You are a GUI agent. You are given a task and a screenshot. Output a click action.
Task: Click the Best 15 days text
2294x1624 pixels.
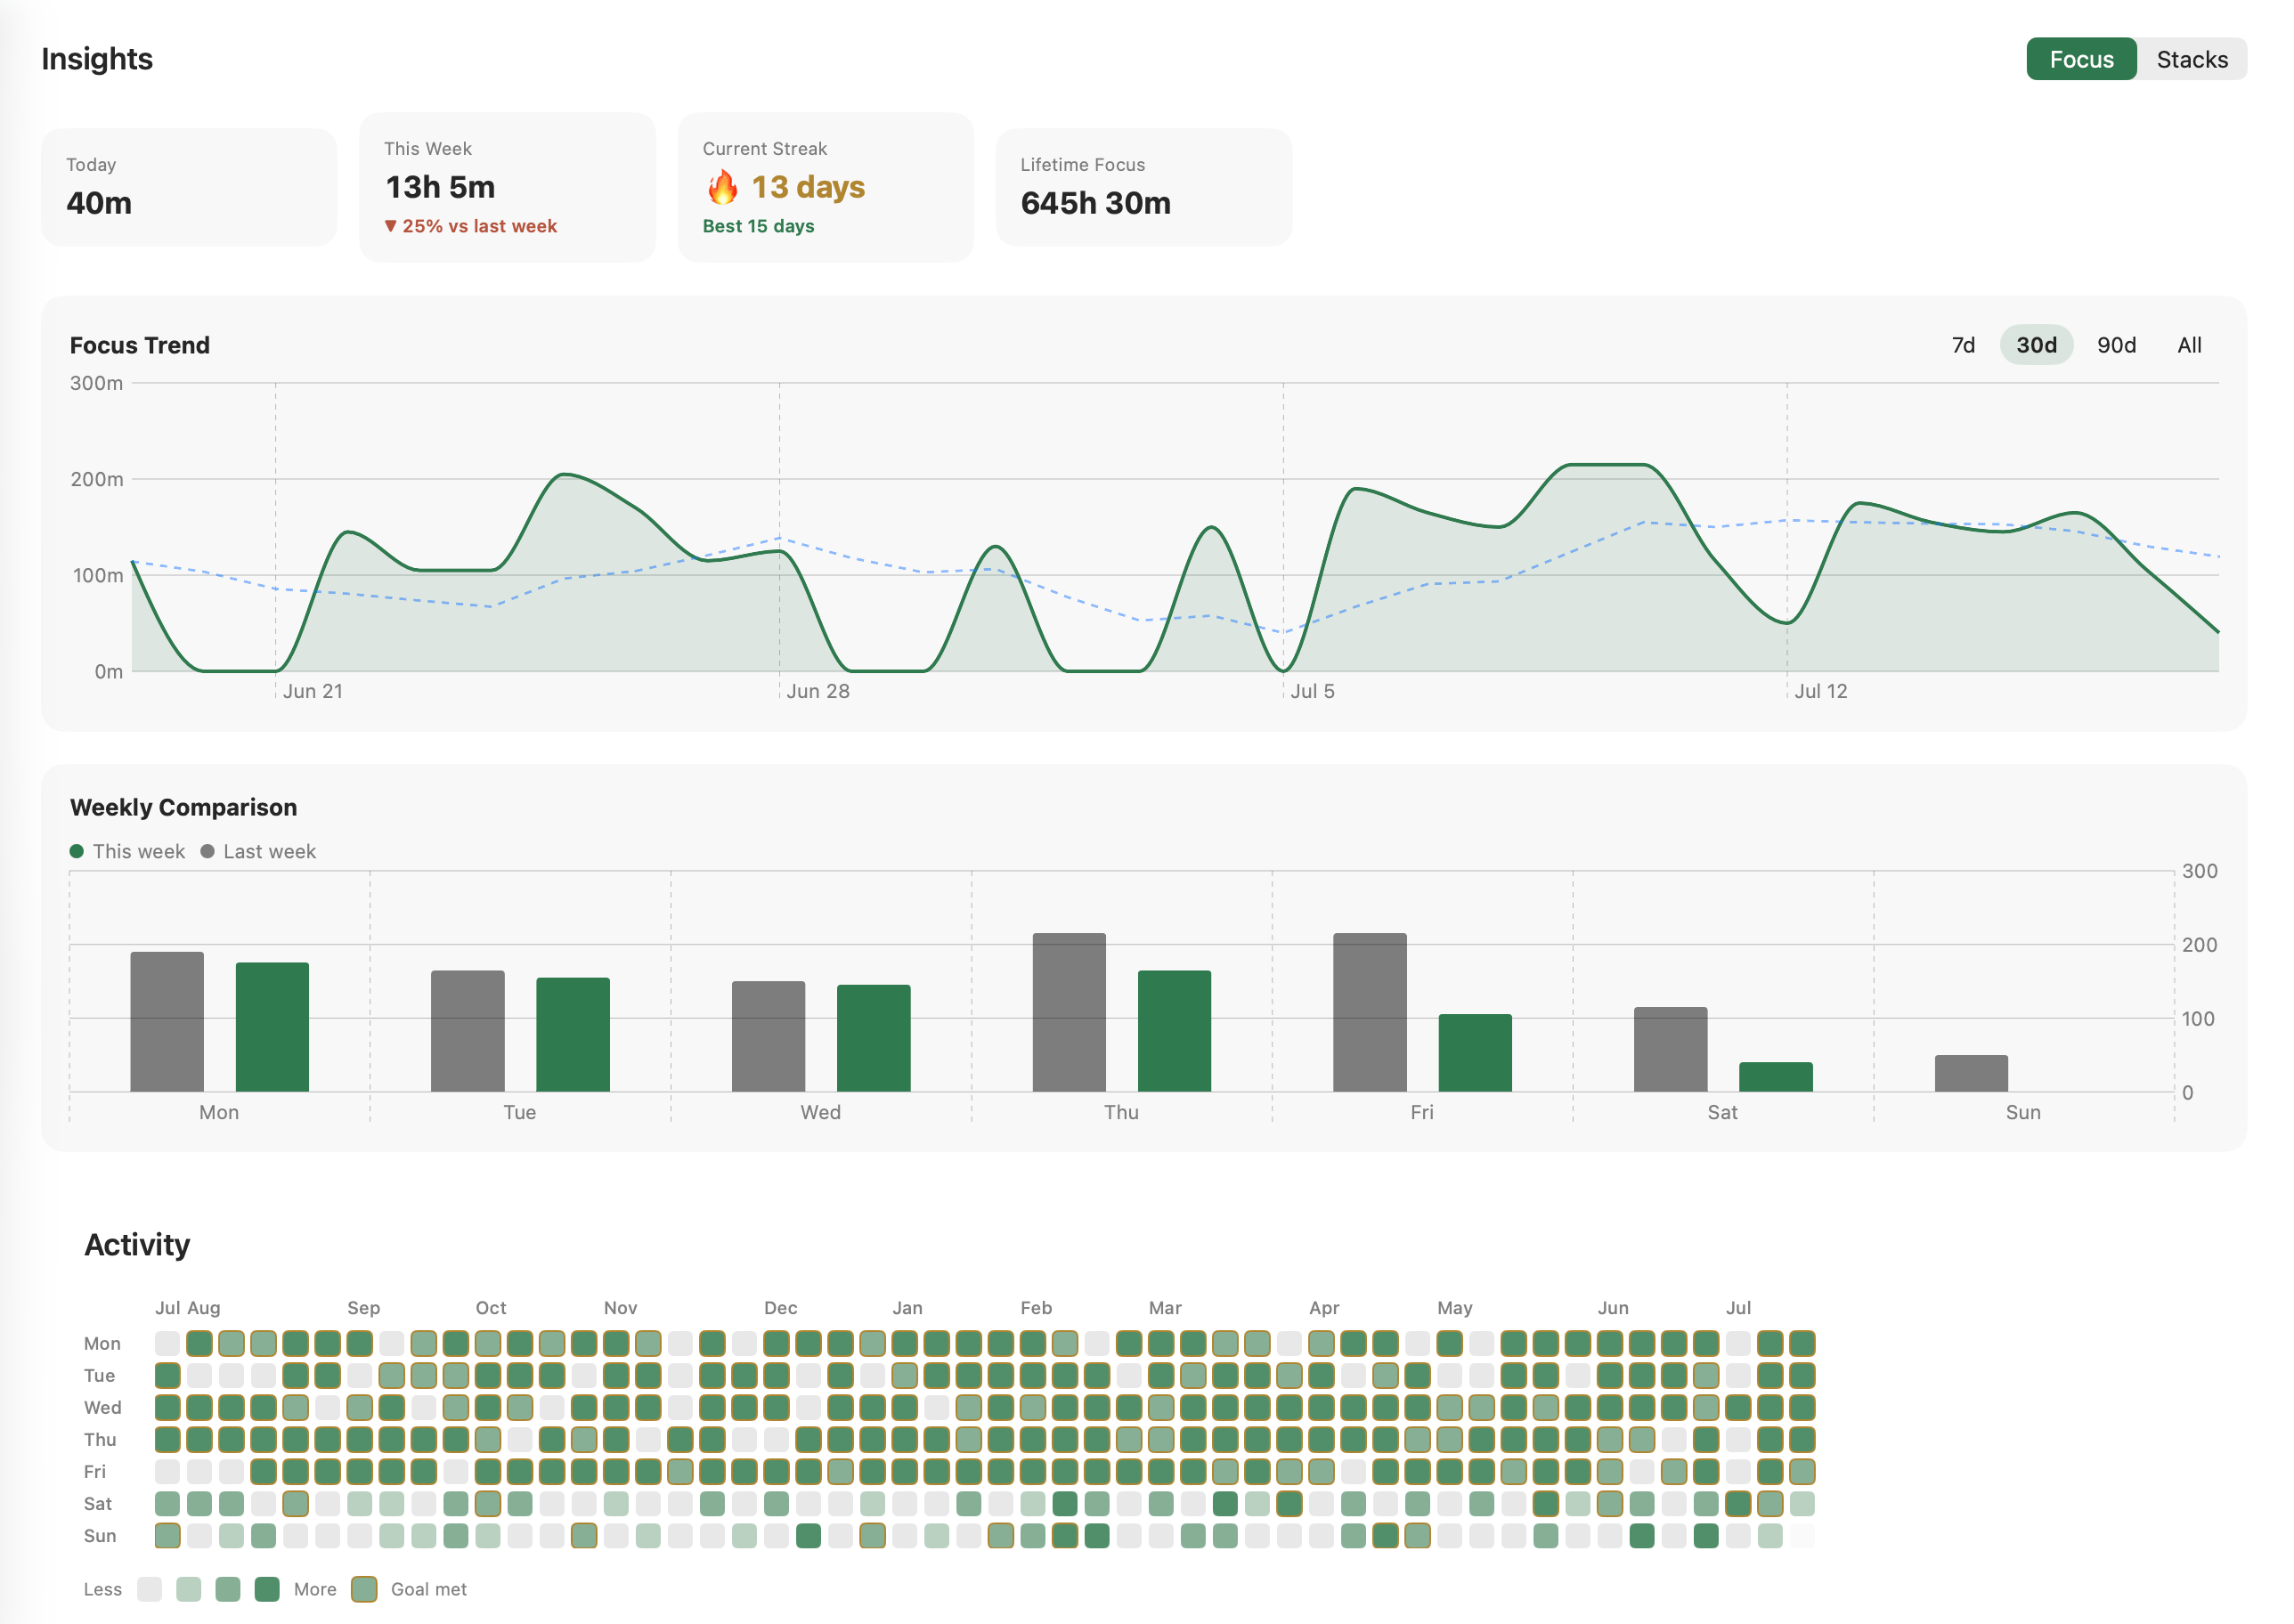(x=758, y=226)
